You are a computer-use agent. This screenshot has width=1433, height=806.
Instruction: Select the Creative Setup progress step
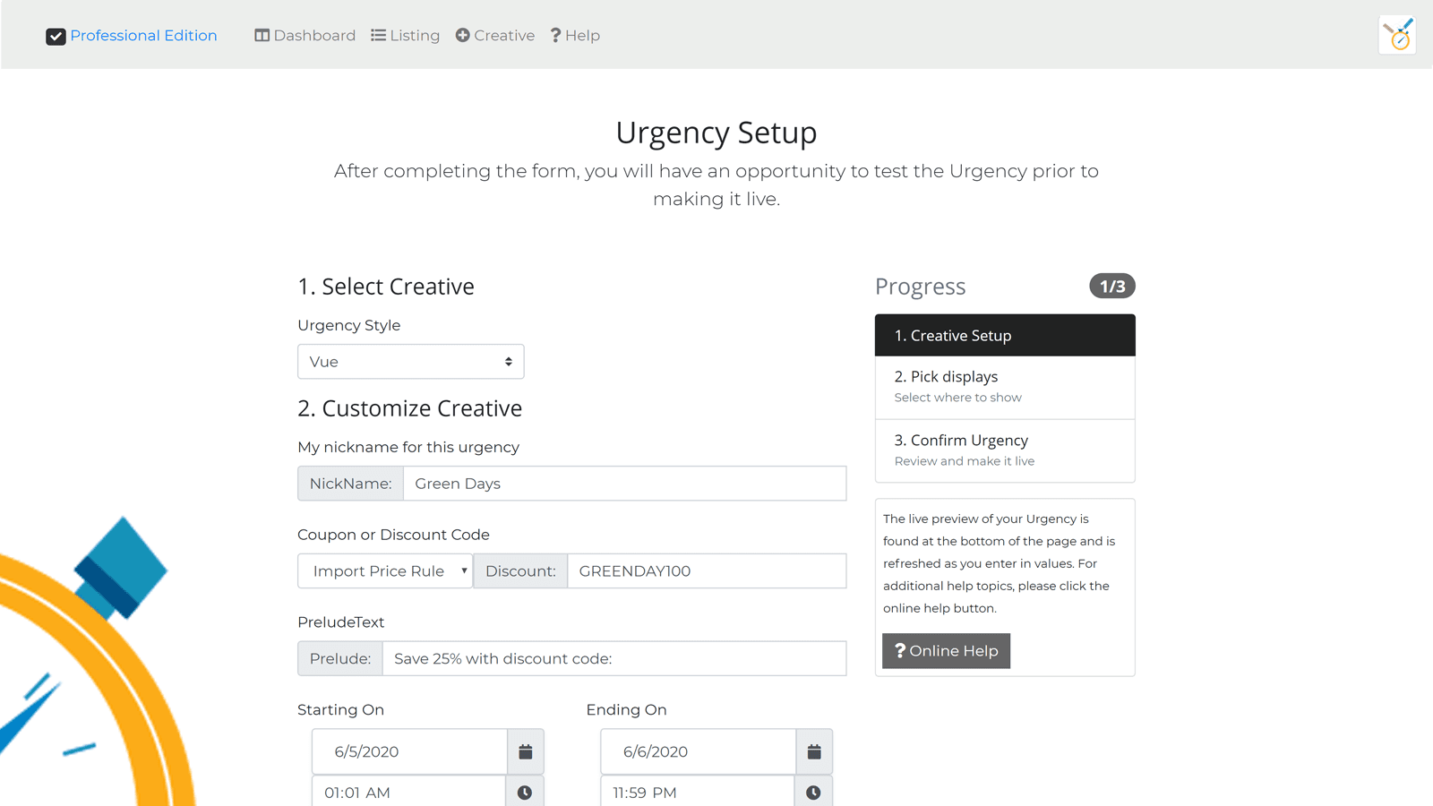coord(1004,335)
